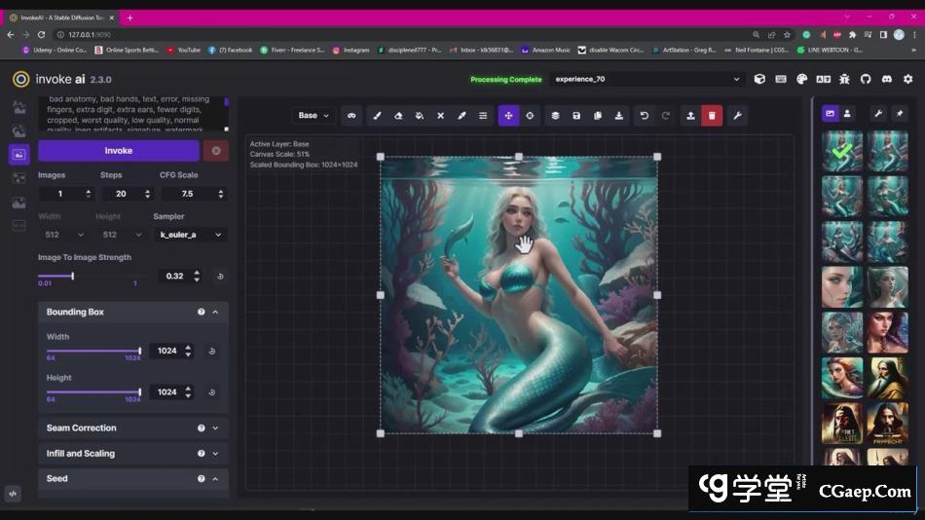This screenshot has height=520, width=925.
Task: Switch to Unified Canvas tab in sidebar
Action: 18,154
